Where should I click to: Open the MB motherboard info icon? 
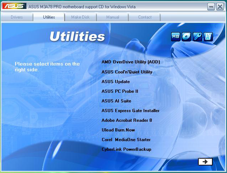pyautogui.click(x=175, y=37)
